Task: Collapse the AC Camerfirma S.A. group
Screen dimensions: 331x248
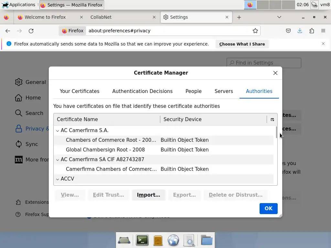Action: coord(58,131)
